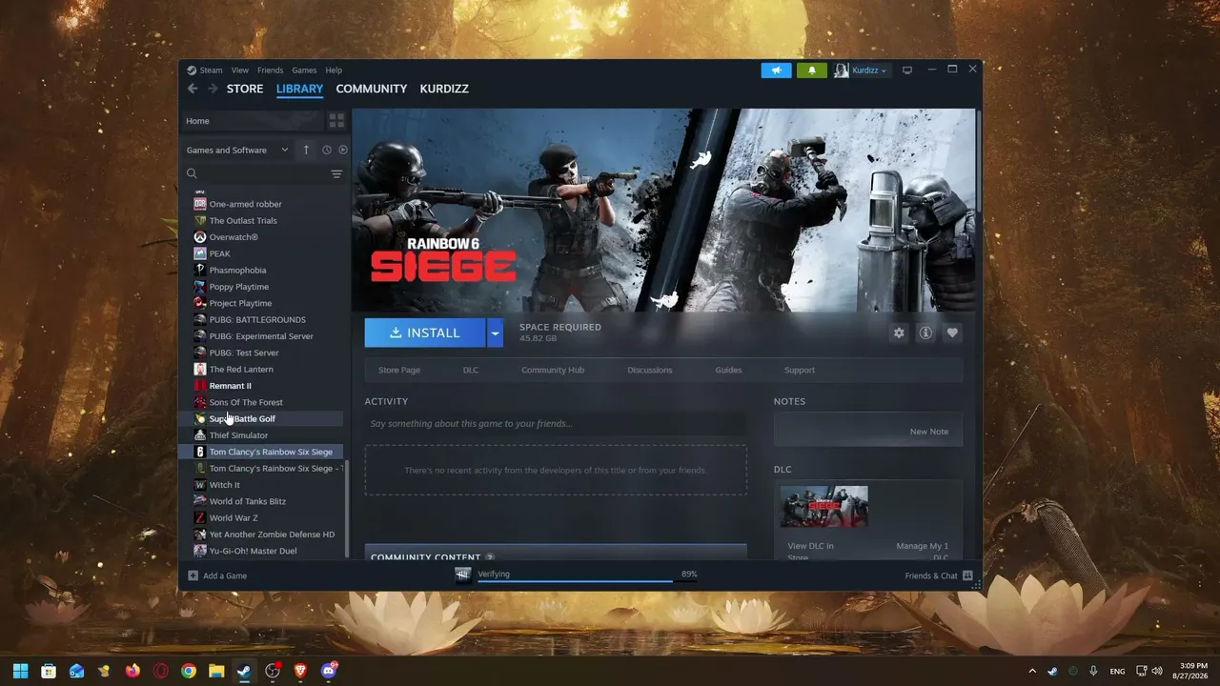This screenshot has width=1220, height=686.
Task: Click the back navigation arrow in Steam
Action: coord(193,89)
